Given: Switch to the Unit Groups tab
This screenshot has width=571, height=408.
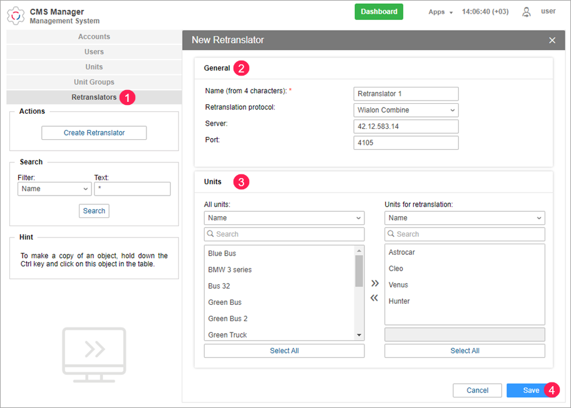Looking at the screenshot, I should pyautogui.click(x=94, y=82).
